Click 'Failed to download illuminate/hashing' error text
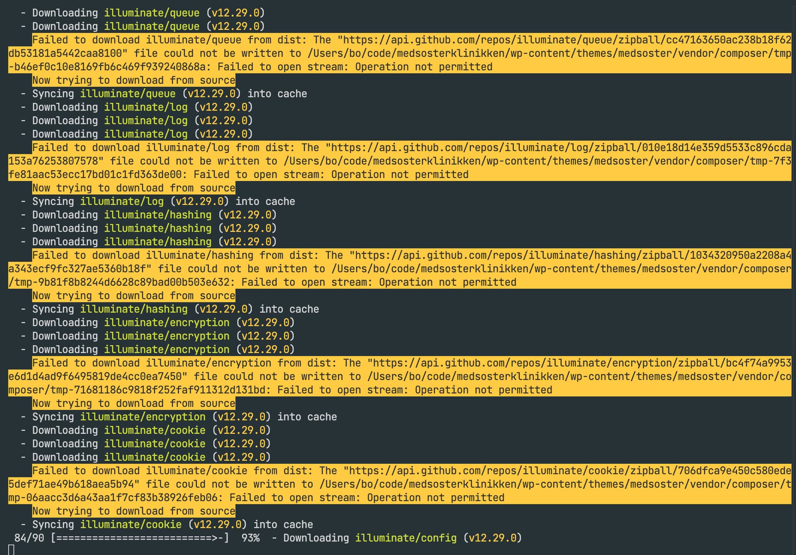 pos(143,256)
